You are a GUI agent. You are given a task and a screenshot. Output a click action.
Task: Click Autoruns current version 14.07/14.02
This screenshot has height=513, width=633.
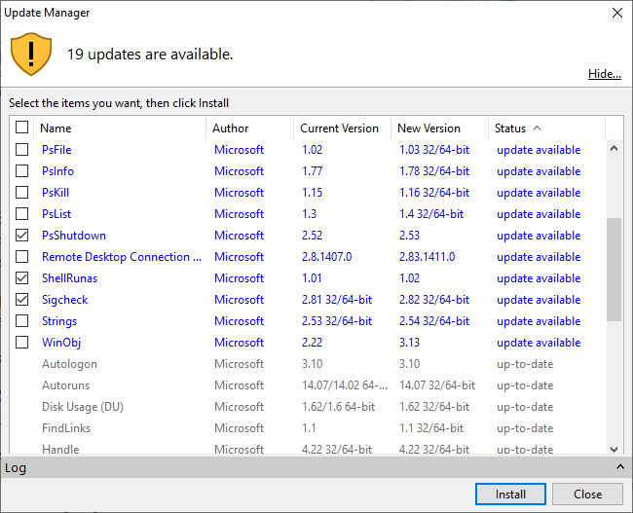pyautogui.click(x=345, y=385)
